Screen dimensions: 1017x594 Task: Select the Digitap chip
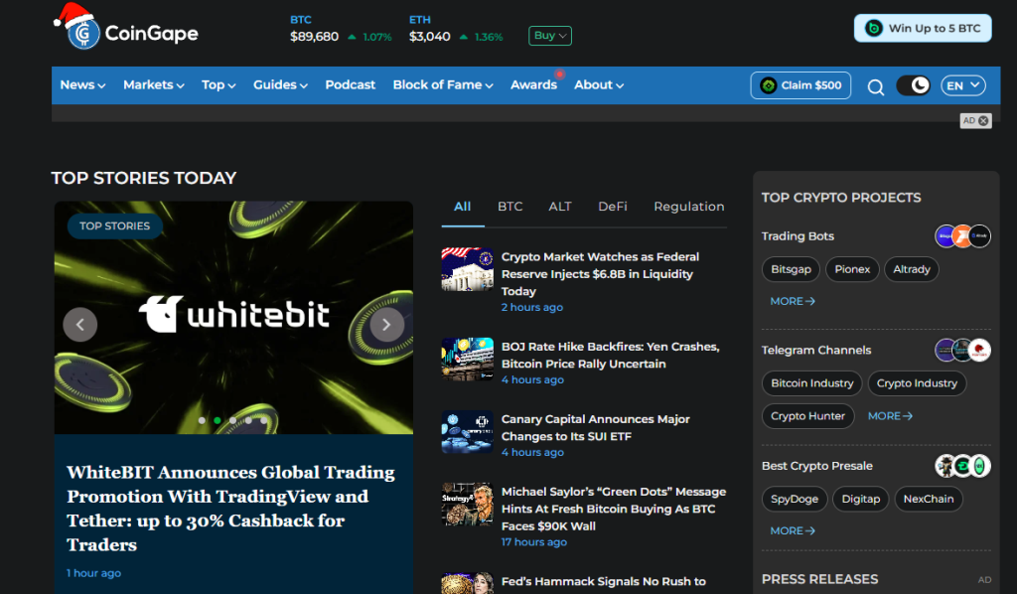[x=861, y=499]
